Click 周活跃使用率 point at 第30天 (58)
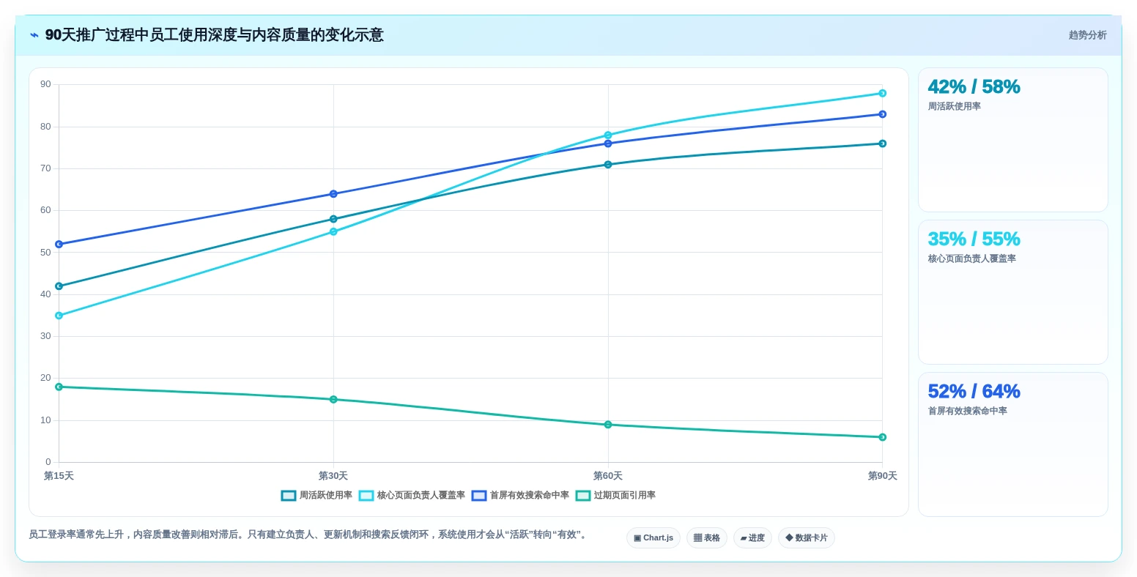 333,219
